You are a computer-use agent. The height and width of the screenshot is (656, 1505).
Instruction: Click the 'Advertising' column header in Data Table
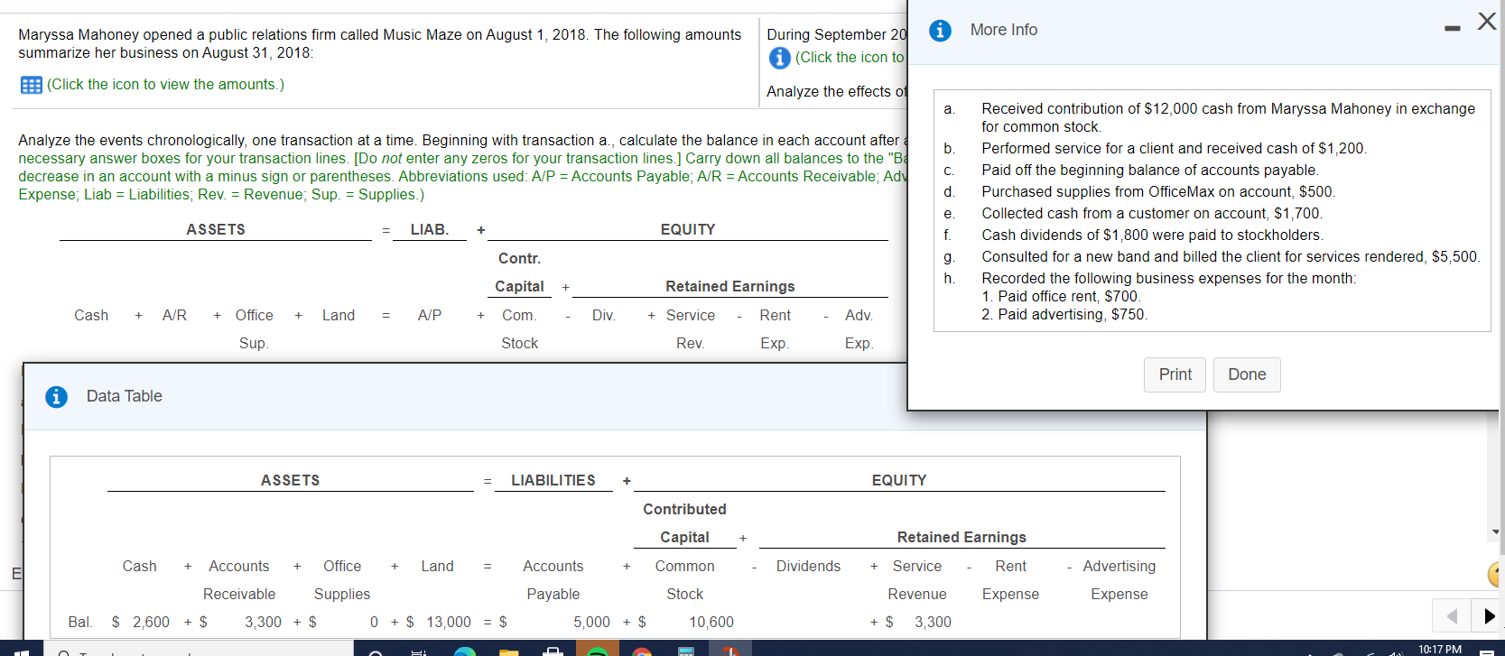click(1119, 566)
